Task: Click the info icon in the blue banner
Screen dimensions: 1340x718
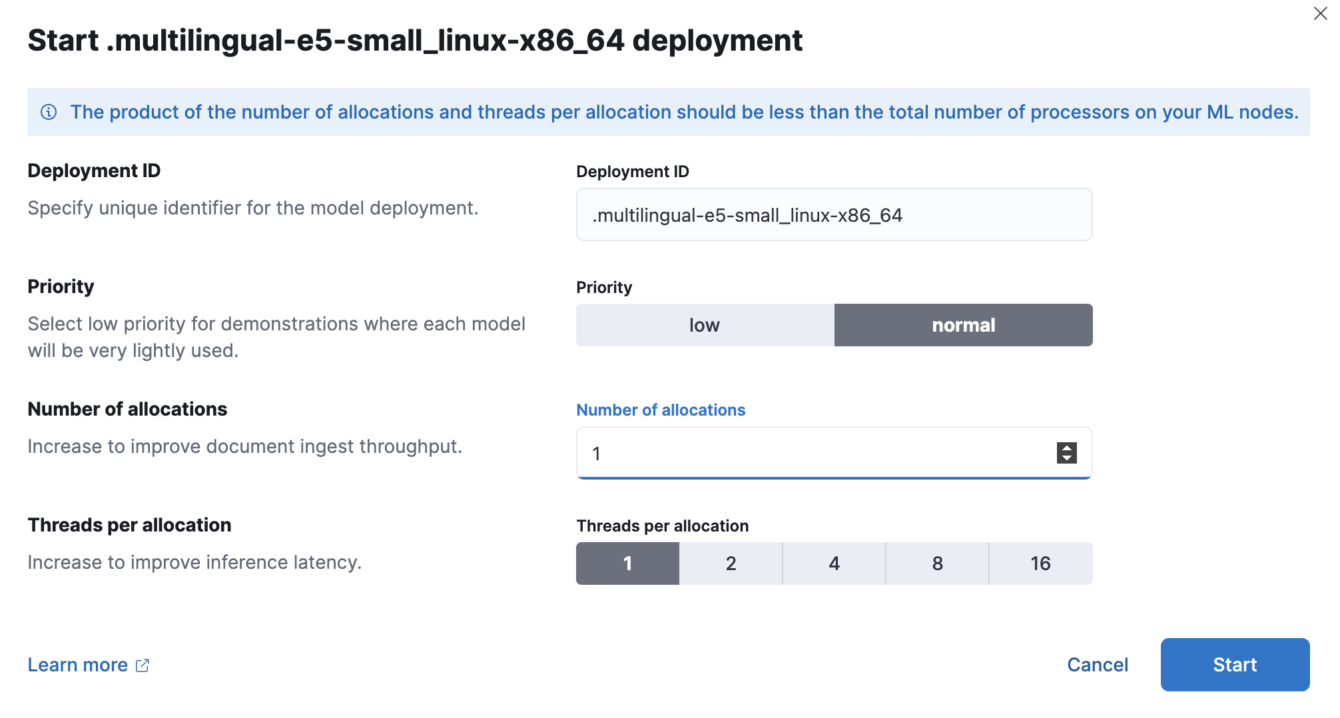Action: click(49, 112)
